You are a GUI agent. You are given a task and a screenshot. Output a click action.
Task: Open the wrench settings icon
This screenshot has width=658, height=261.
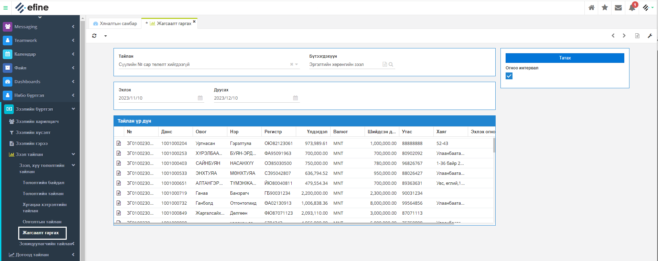click(x=650, y=36)
